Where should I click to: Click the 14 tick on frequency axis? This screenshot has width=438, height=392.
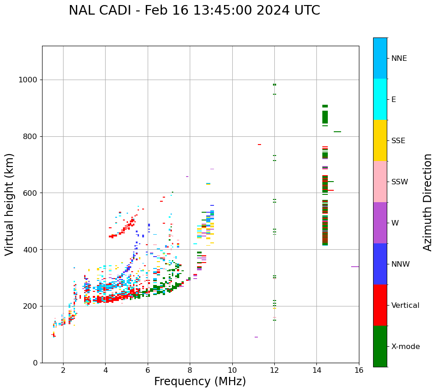tap(316, 370)
